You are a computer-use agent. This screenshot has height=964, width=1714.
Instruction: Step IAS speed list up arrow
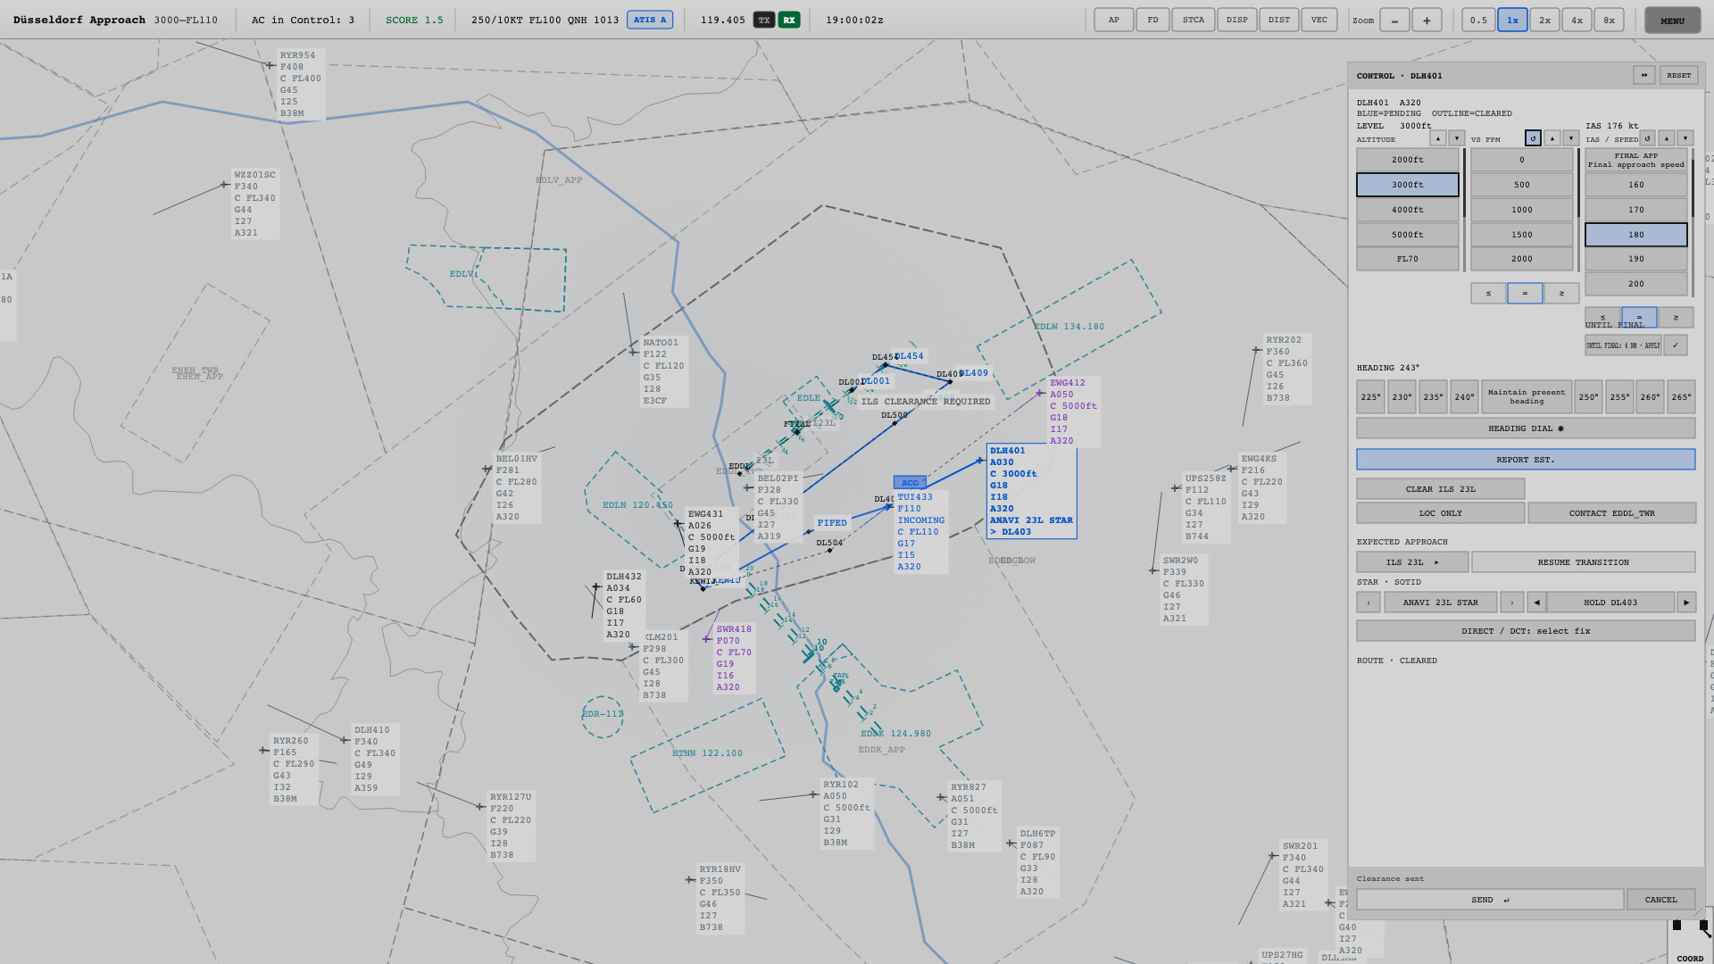click(1667, 138)
